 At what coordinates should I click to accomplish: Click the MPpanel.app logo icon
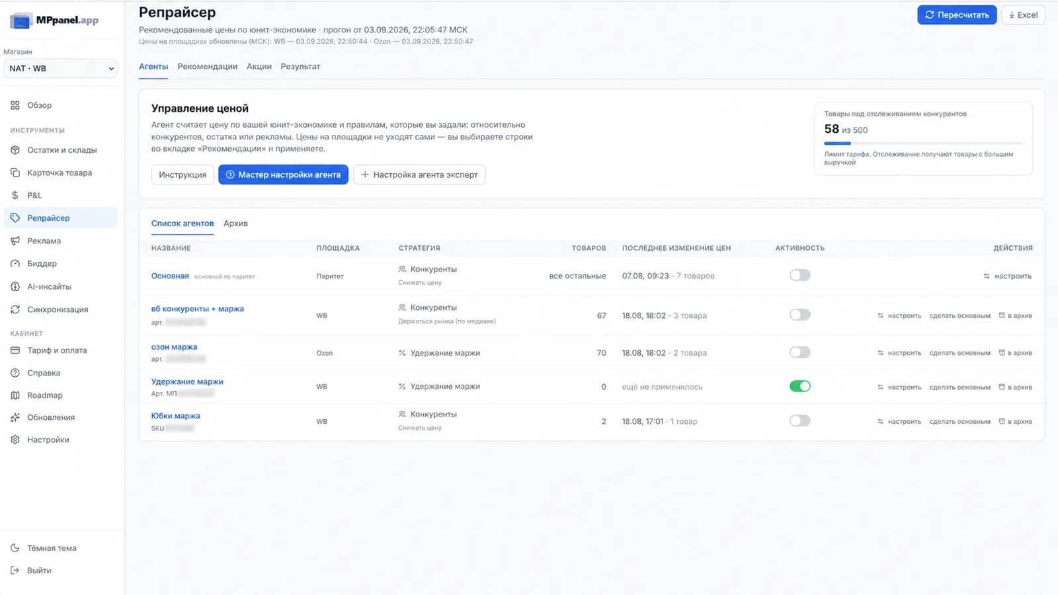click(21, 20)
